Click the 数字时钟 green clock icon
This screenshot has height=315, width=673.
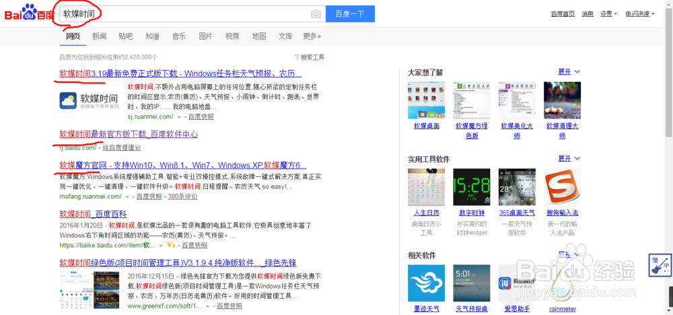click(472, 187)
